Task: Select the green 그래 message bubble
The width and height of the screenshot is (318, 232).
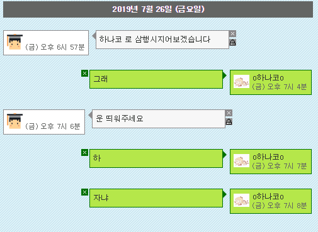Action: (156, 79)
